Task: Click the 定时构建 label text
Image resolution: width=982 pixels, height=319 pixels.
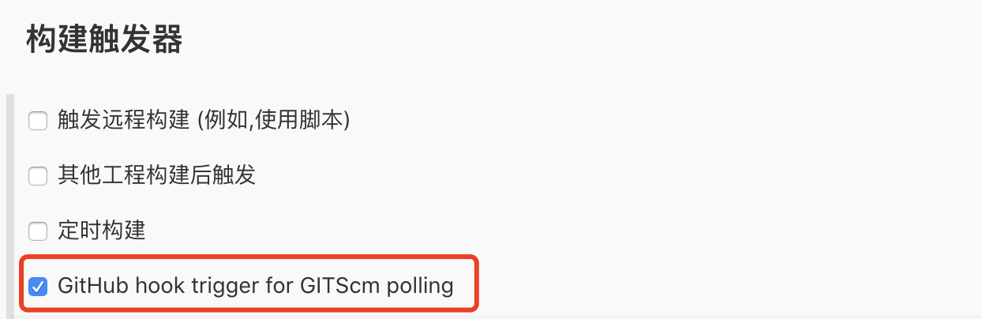Action: (102, 231)
